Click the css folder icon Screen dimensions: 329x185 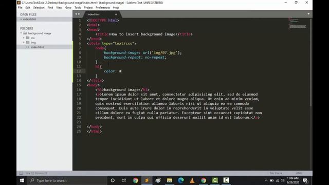(x=28, y=38)
